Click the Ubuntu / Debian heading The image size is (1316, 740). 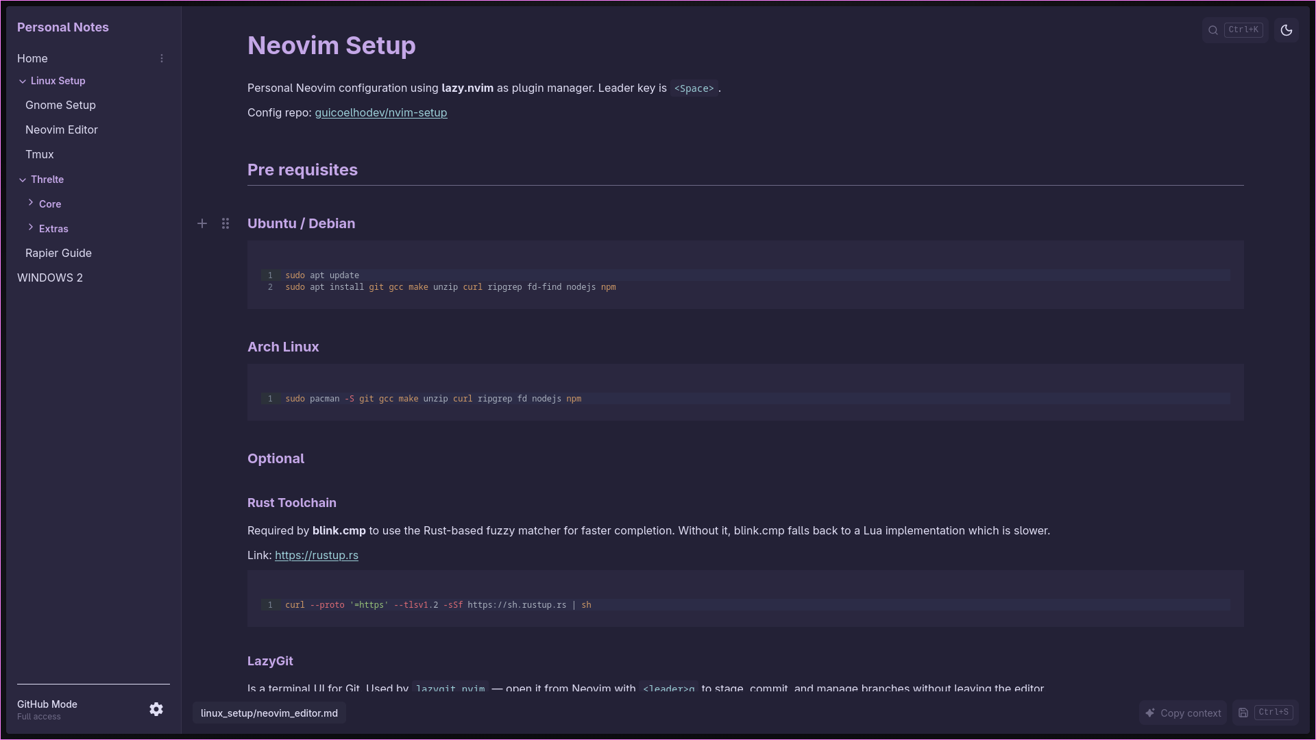click(x=301, y=223)
